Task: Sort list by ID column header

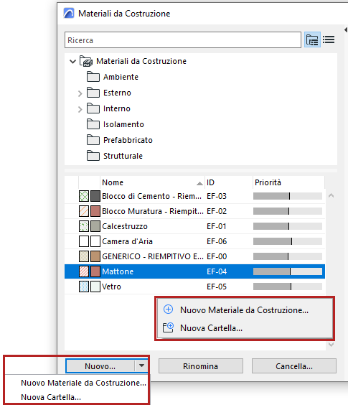Action: click(x=229, y=182)
